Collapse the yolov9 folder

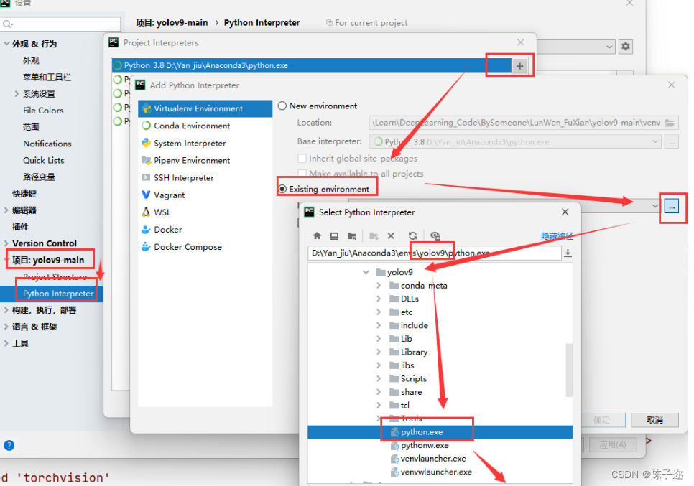tap(366, 272)
